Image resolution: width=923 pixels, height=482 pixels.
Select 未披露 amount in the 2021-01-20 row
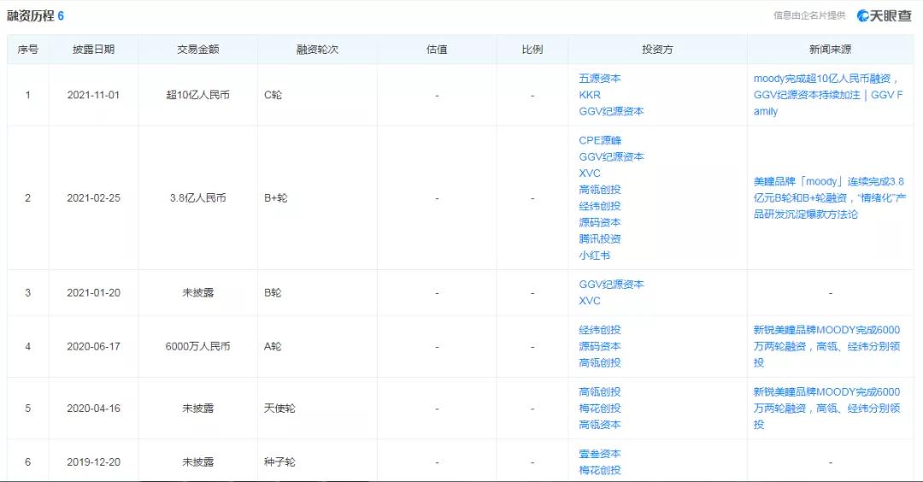[197, 292]
